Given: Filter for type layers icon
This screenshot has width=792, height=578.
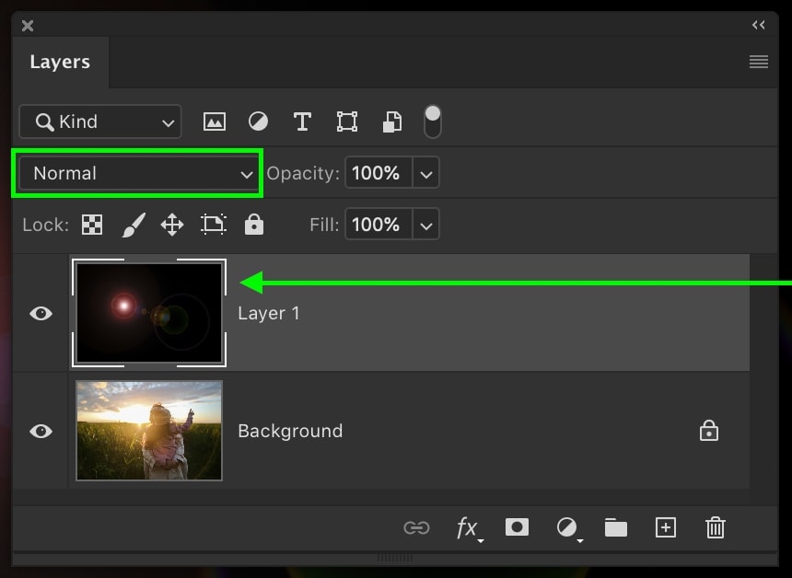Looking at the screenshot, I should point(302,121).
